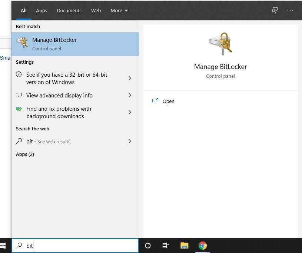Switch to the Documents tab
The height and width of the screenshot is (253, 302).
pyautogui.click(x=69, y=10)
